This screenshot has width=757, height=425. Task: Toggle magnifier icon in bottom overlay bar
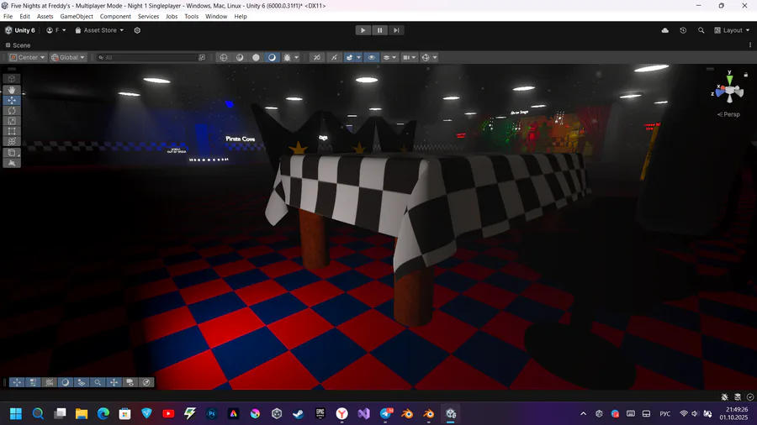[98, 383]
